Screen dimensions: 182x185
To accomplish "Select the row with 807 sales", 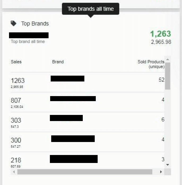I will coord(88,102).
